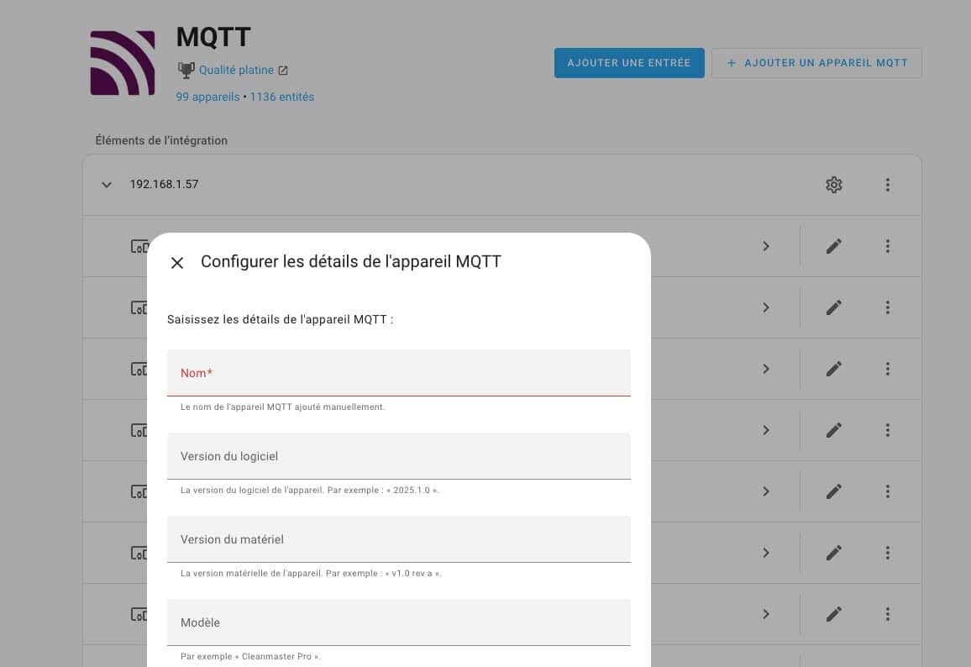Focus the Nom required input field
Screen dimensions: 971x667
point(399,373)
